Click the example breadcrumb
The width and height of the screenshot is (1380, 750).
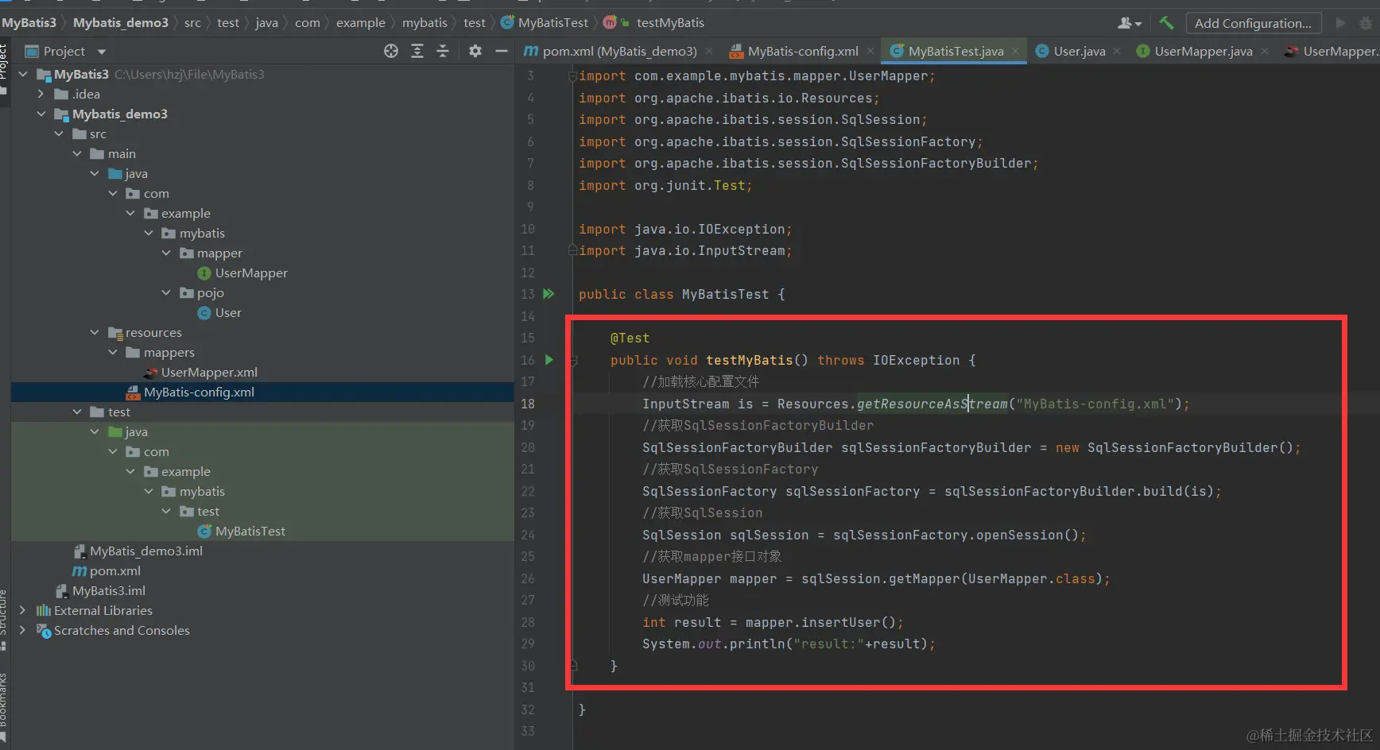pyautogui.click(x=361, y=23)
